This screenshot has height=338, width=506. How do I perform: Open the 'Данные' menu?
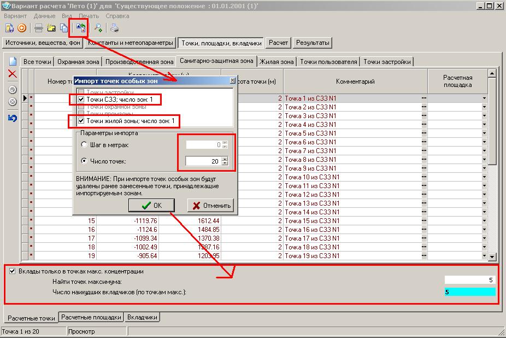pyautogui.click(x=44, y=16)
